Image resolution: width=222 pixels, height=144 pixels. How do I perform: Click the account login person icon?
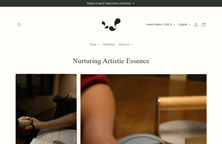point(196,25)
